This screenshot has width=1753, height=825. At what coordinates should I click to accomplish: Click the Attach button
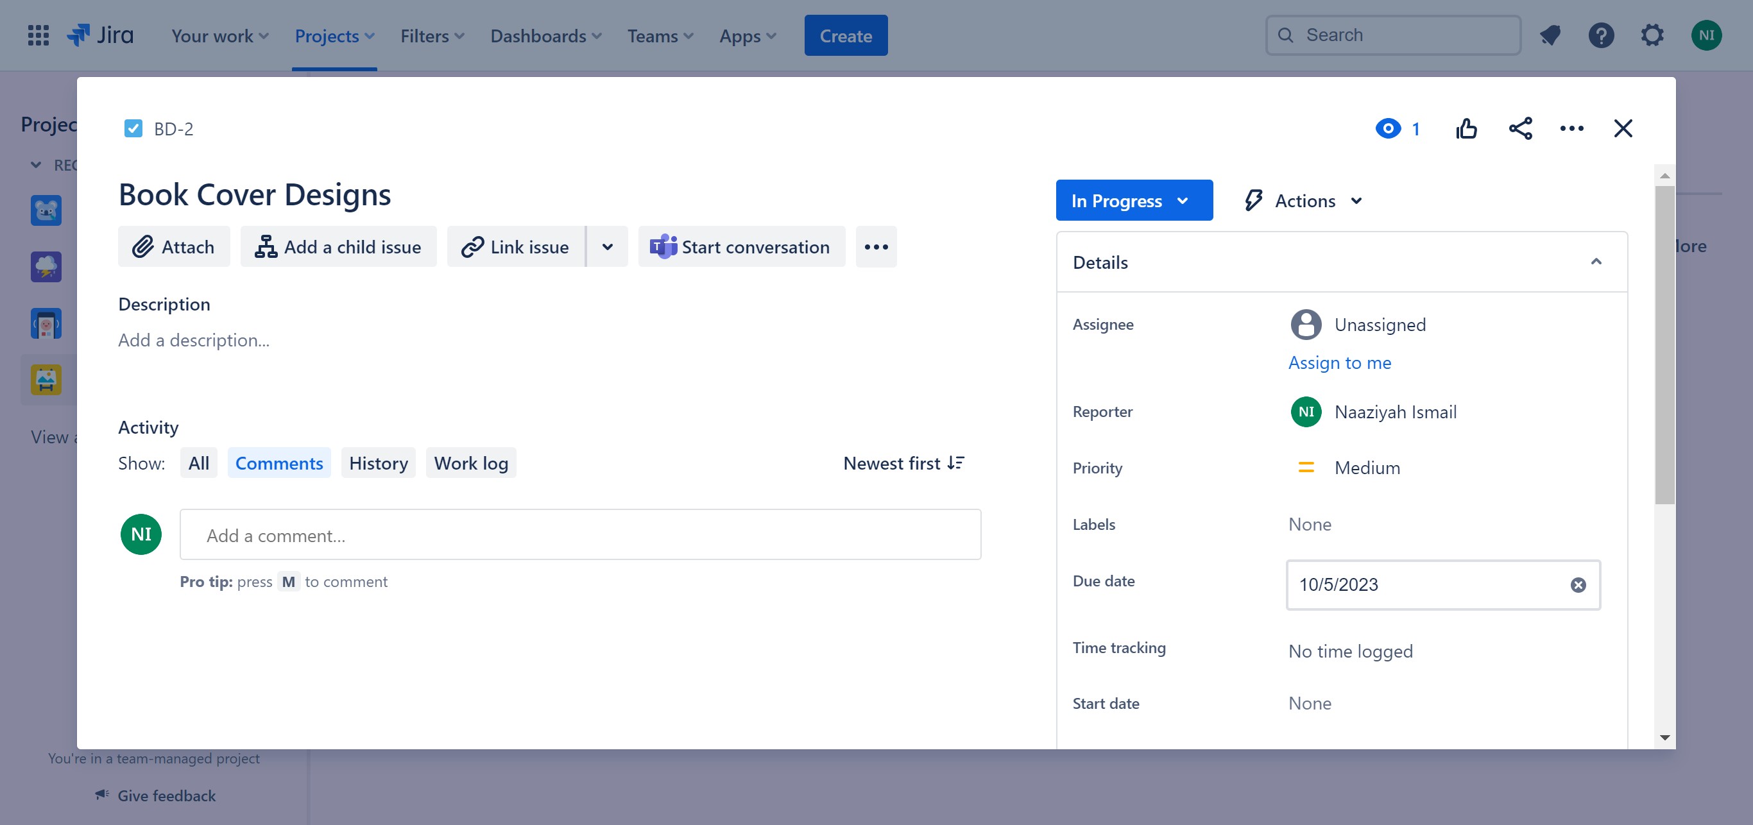[x=173, y=247]
